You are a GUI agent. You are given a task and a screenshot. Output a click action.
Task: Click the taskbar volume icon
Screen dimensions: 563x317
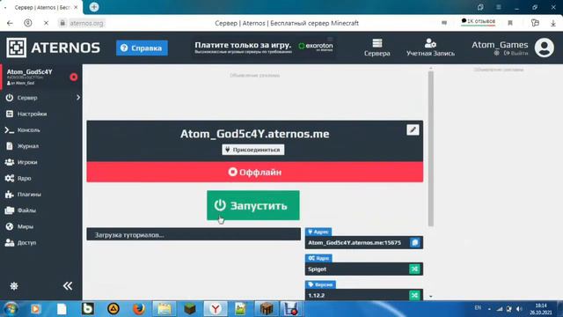click(519, 309)
